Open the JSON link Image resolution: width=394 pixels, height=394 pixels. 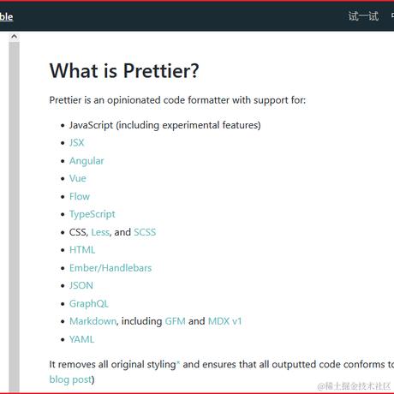pos(81,285)
